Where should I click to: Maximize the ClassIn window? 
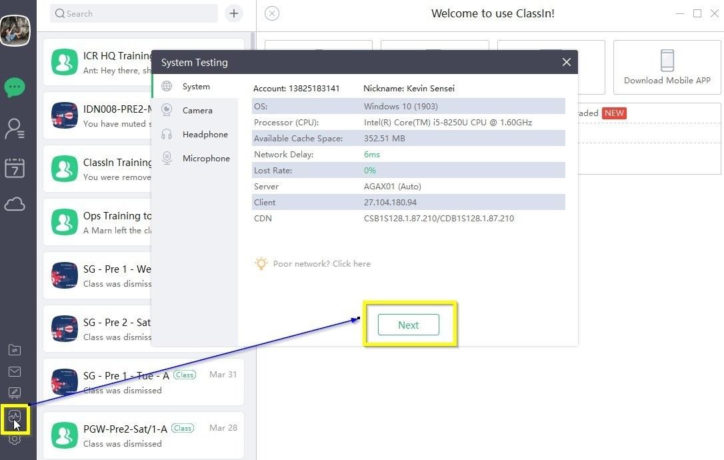697,13
